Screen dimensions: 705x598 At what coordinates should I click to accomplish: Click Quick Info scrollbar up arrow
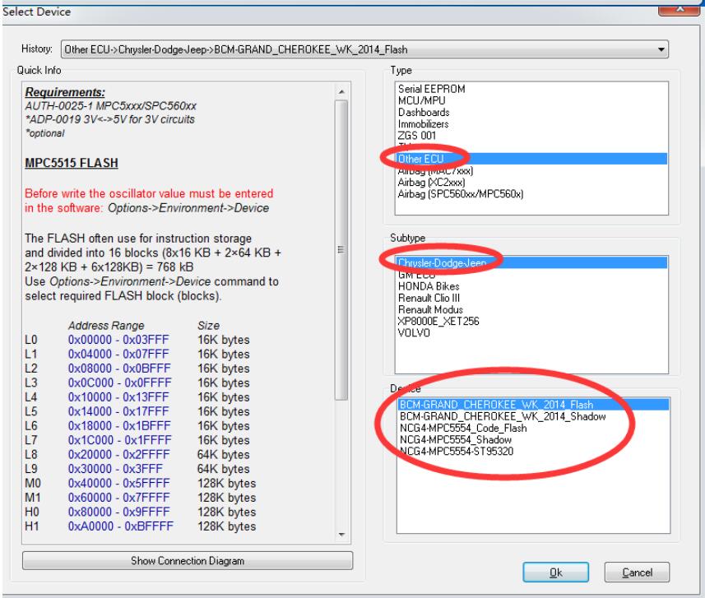[341, 92]
